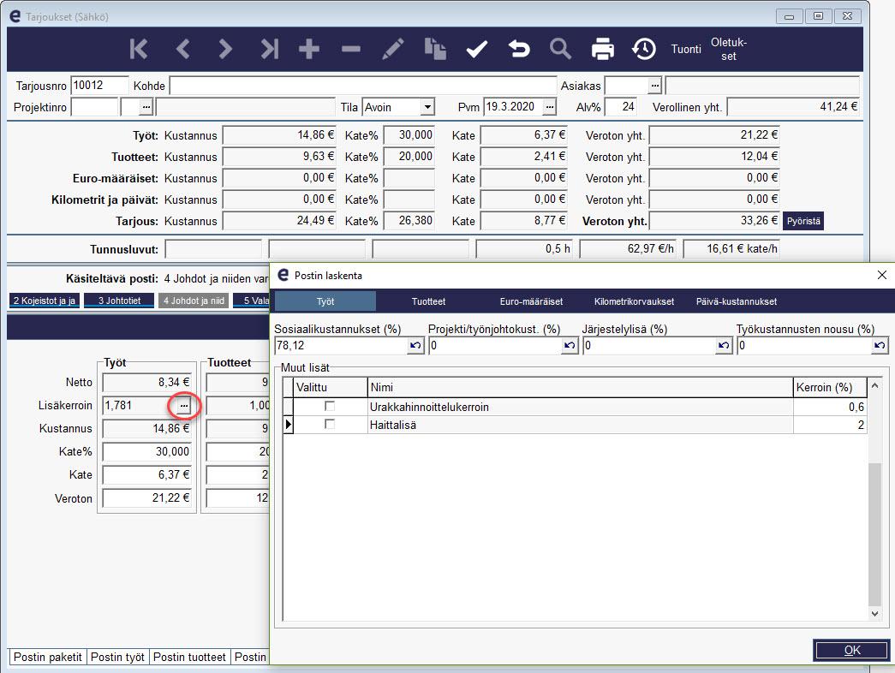Screen dimensions: 895x673
Task: Browse customers with Asiakas ellipsis button
Action: (654, 86)
